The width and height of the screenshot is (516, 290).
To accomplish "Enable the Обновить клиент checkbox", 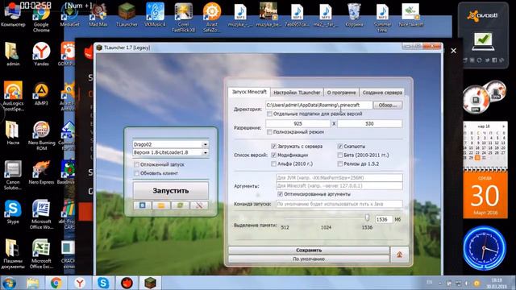I will [136, 173].
